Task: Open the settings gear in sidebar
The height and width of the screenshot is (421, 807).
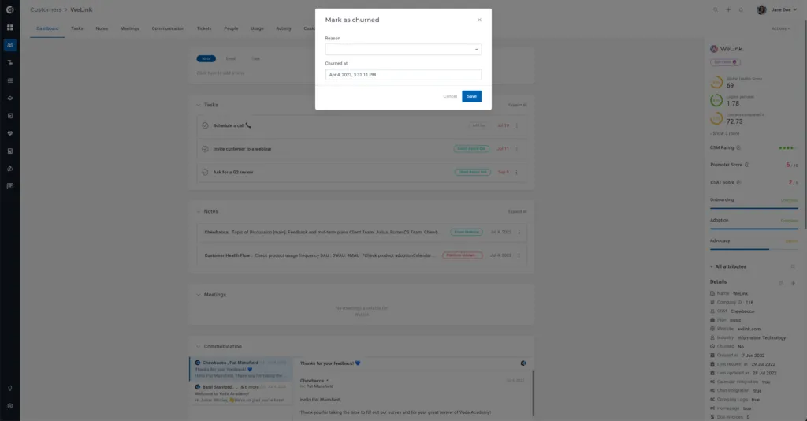Action: pos(9,406)
